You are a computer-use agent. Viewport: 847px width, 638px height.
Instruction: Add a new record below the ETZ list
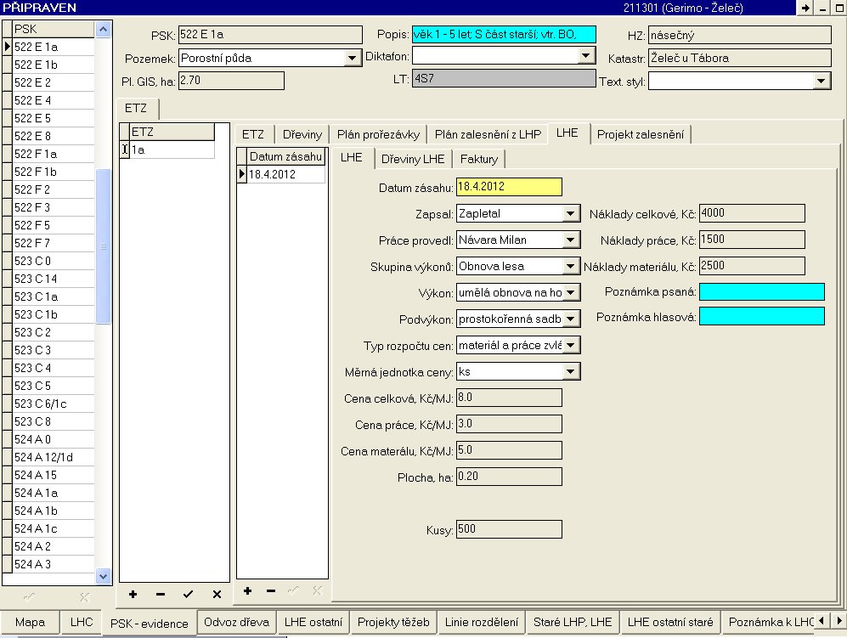pos(133,594)
